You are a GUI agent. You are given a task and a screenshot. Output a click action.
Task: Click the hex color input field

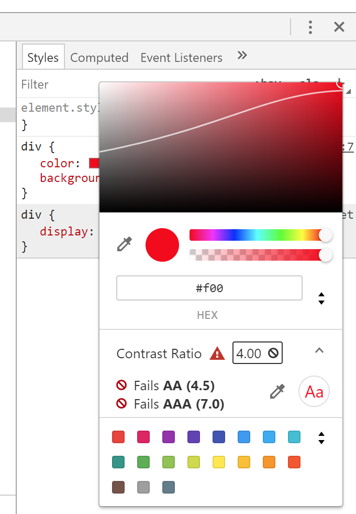point(209,288)
